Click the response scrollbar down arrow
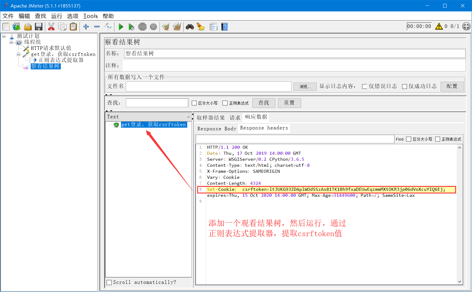 tap(460, 281)
